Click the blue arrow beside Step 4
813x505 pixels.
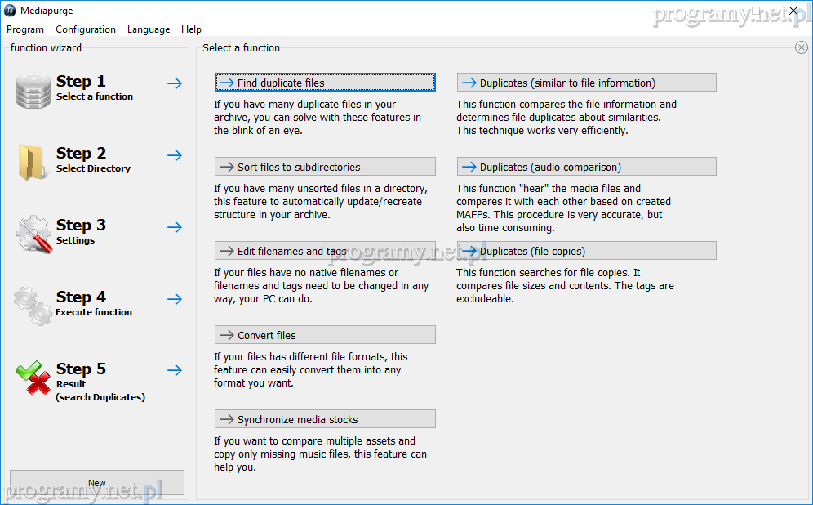coord(175,299)
